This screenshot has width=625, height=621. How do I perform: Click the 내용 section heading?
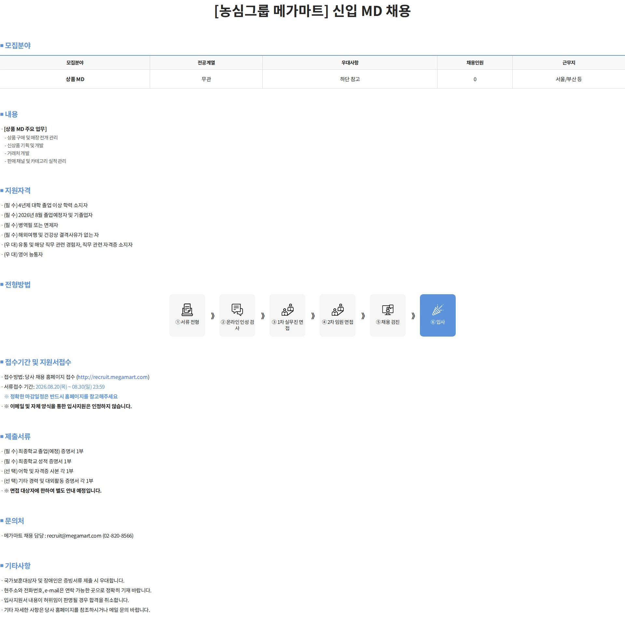11,114
